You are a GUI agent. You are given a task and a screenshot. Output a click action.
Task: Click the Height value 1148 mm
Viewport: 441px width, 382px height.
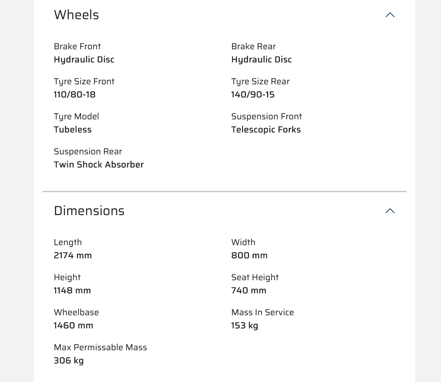(x=72, y=290)
